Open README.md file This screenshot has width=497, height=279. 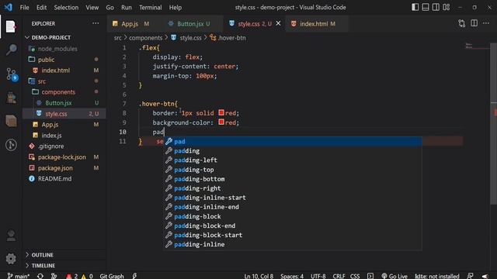[64, 179]
